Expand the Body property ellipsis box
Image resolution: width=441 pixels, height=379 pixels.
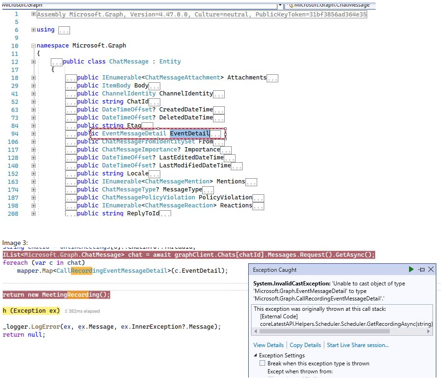point(156,85)
